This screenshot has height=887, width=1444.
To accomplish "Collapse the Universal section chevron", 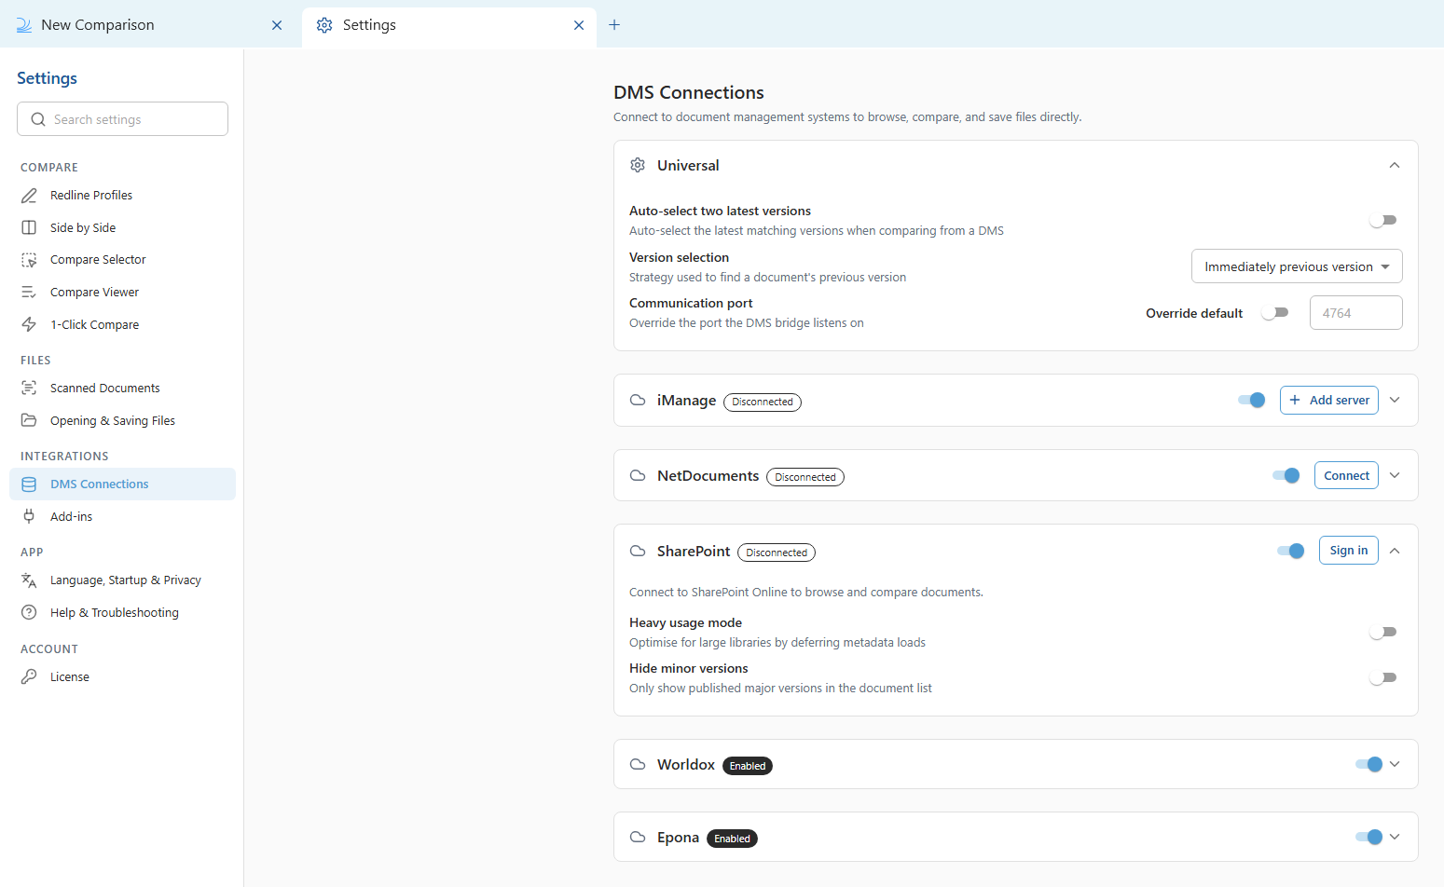I will click(1395, 165).
